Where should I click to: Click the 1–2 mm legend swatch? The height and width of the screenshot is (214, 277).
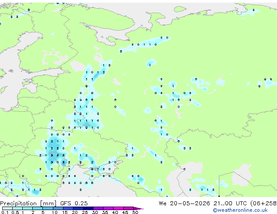28,208
